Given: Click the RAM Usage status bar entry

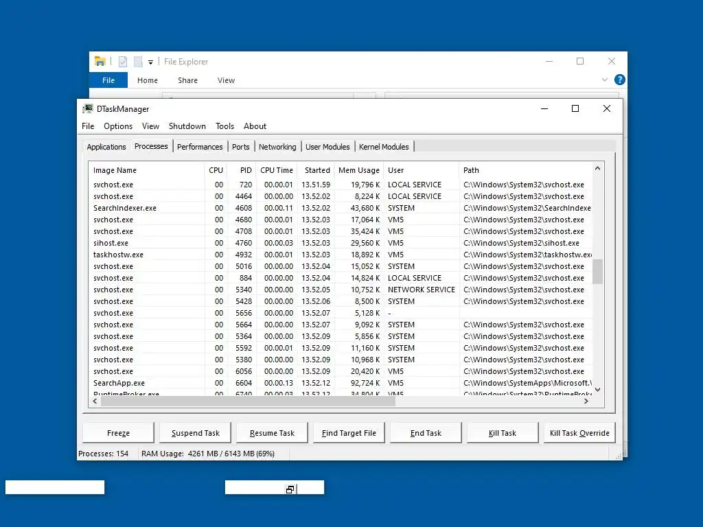Looking at the screenshot, I should coord(208,454).
